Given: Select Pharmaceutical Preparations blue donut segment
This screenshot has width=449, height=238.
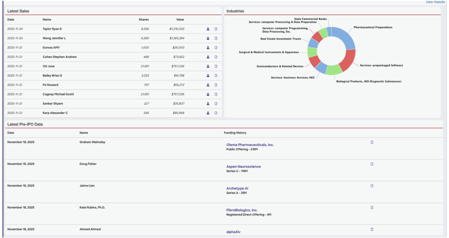Looking at the screenshot, I should (x=345, y=36).
